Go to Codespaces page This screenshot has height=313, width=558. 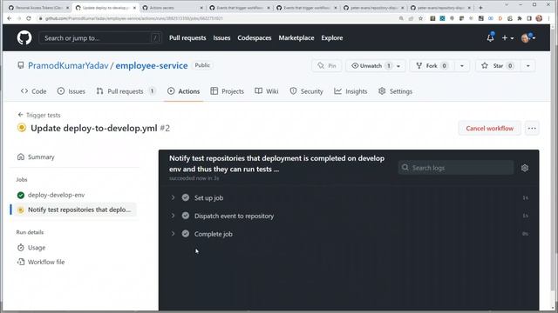(x=255, y=38)
